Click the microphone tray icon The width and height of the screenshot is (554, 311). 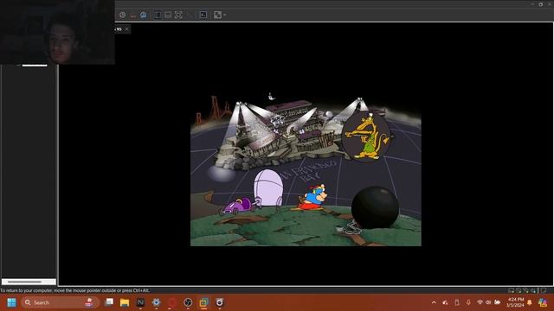(468, 302)
